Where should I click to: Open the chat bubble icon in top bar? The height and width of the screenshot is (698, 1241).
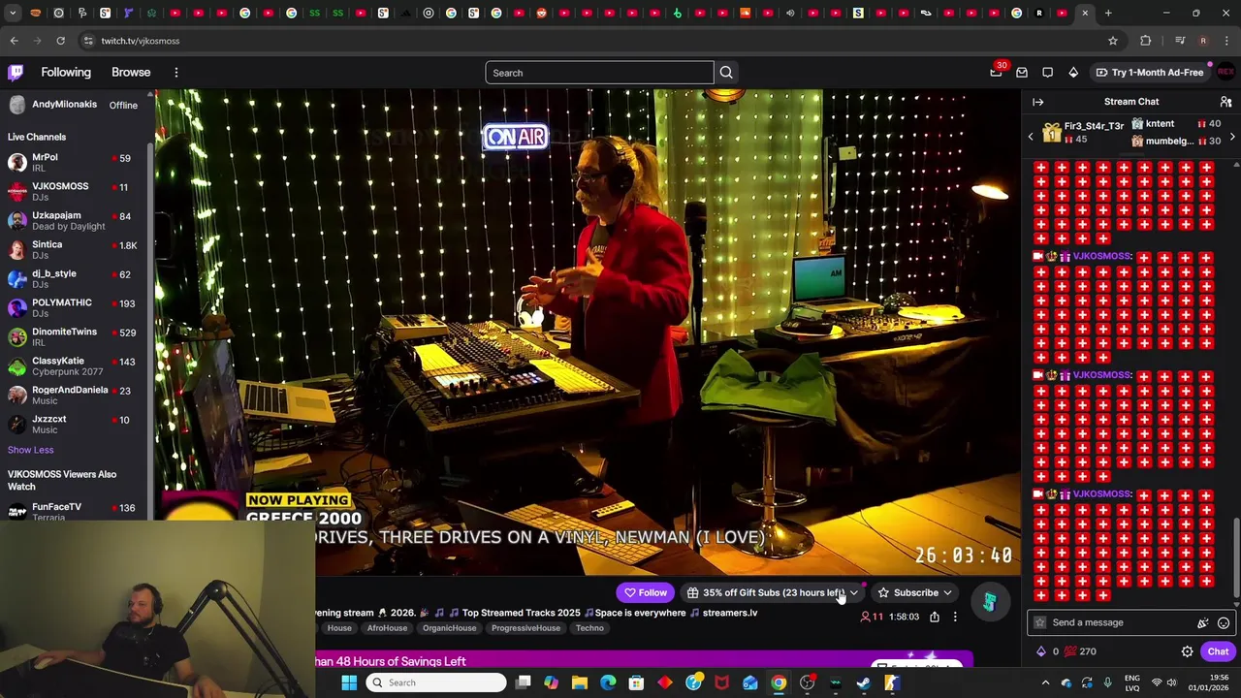pos(1047,73)
